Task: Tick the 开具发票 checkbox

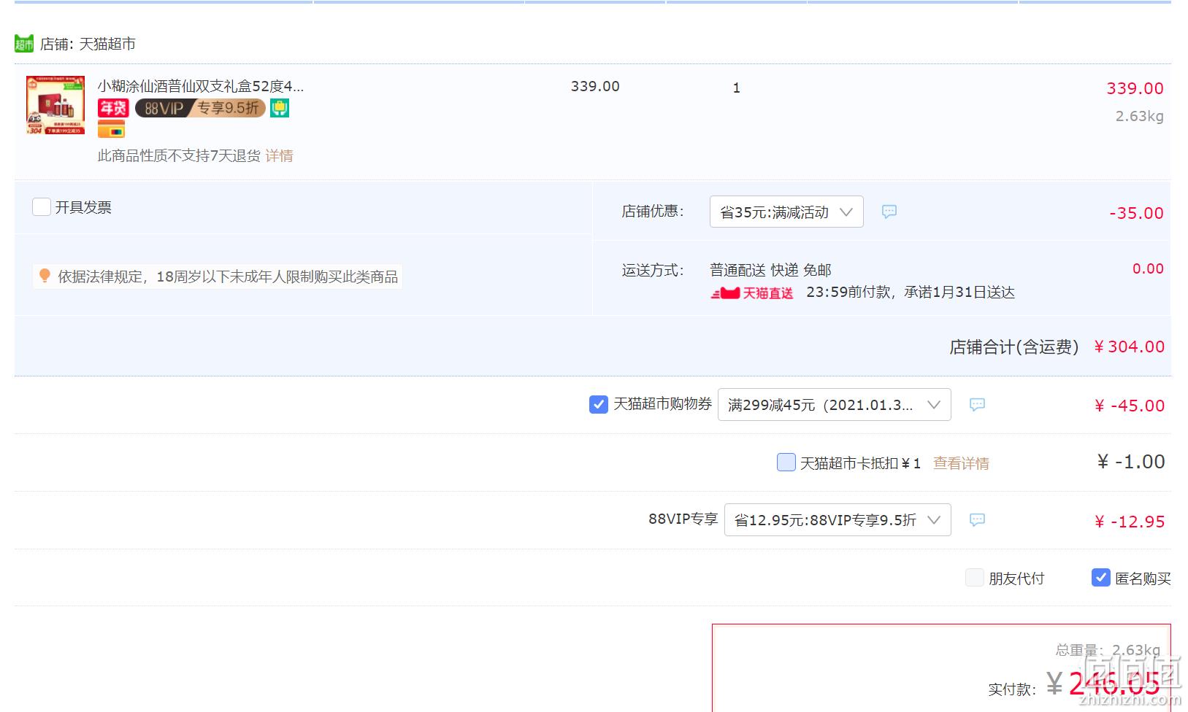Action: pyautogui.click(x=42, y=207)
